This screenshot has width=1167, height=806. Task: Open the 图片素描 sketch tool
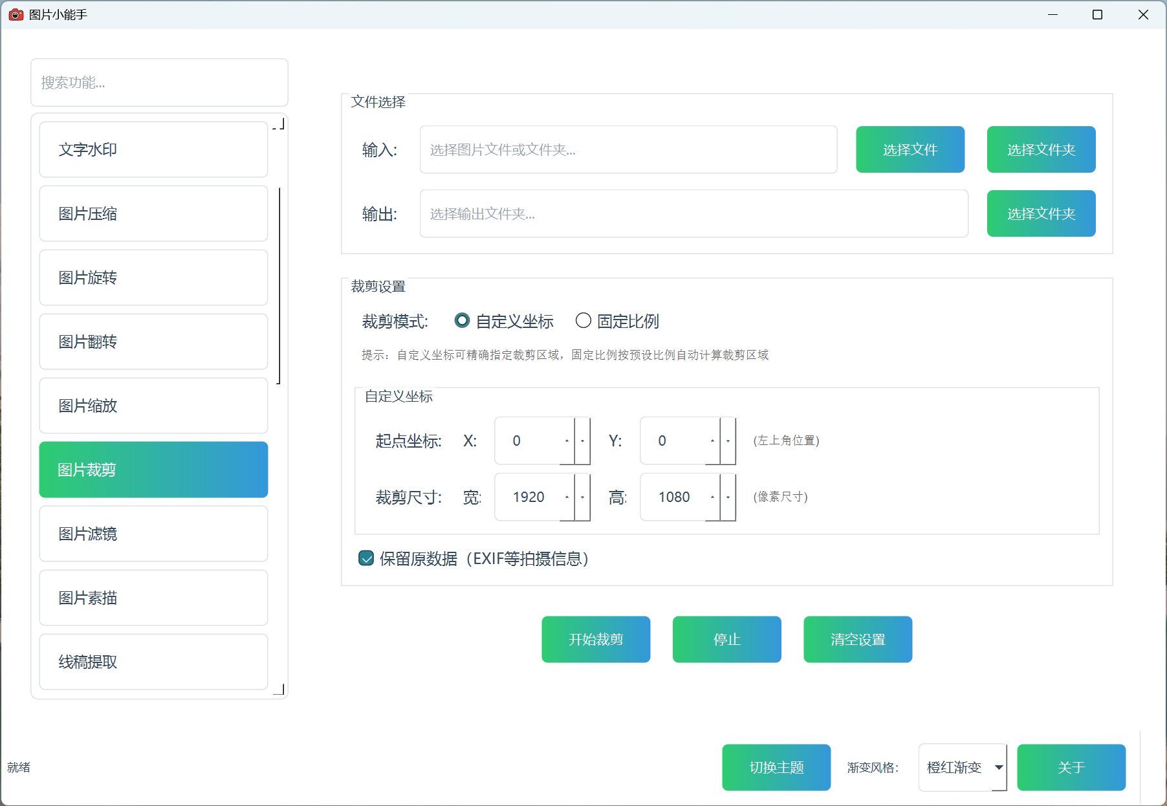click(153, 598)
